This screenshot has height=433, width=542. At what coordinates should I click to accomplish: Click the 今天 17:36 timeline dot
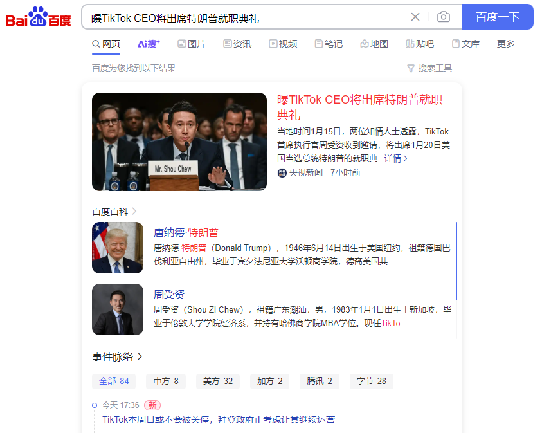click(x=95, y=405)
